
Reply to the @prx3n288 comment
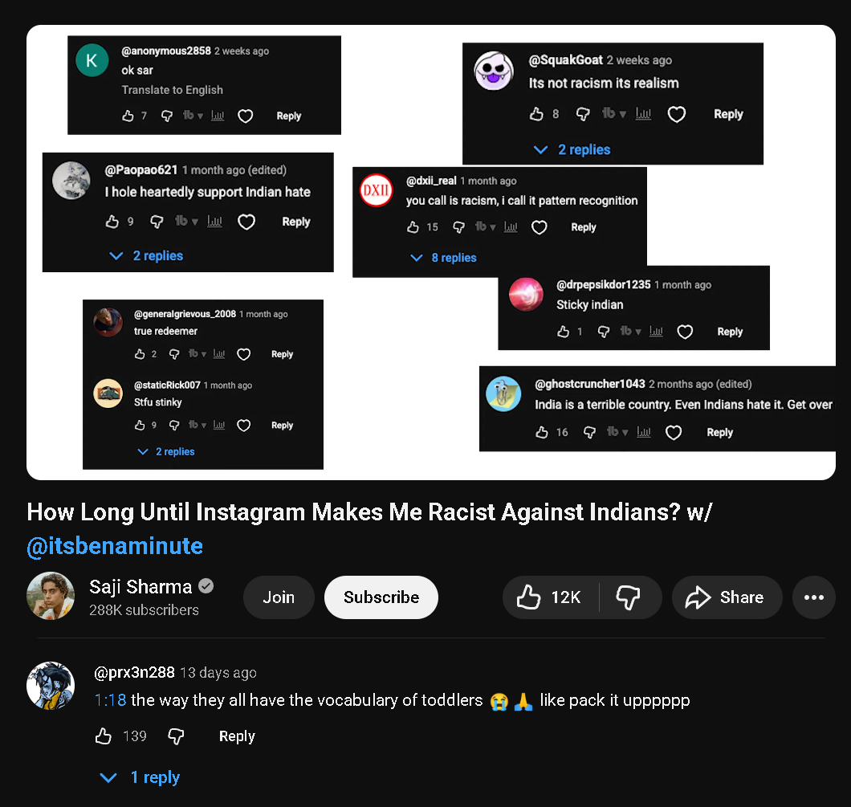pyautogui.click(x=237, y=736)
